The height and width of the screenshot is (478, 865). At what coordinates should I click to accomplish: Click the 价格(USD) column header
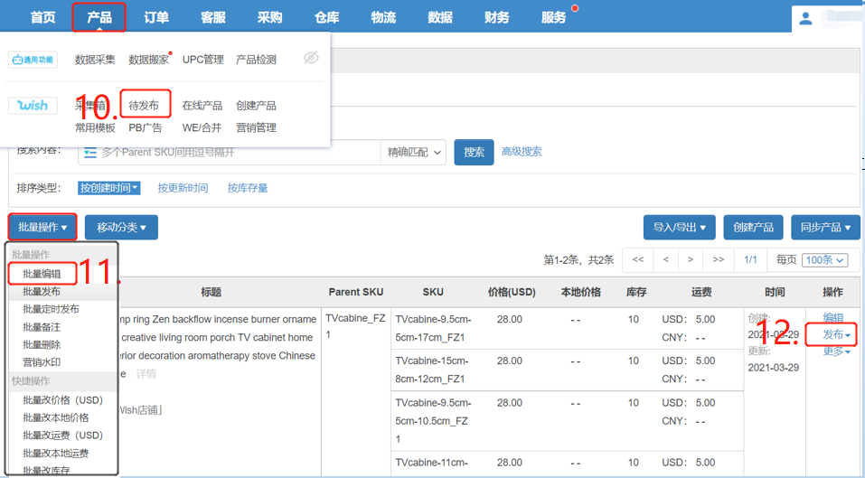tap(512, 292)
